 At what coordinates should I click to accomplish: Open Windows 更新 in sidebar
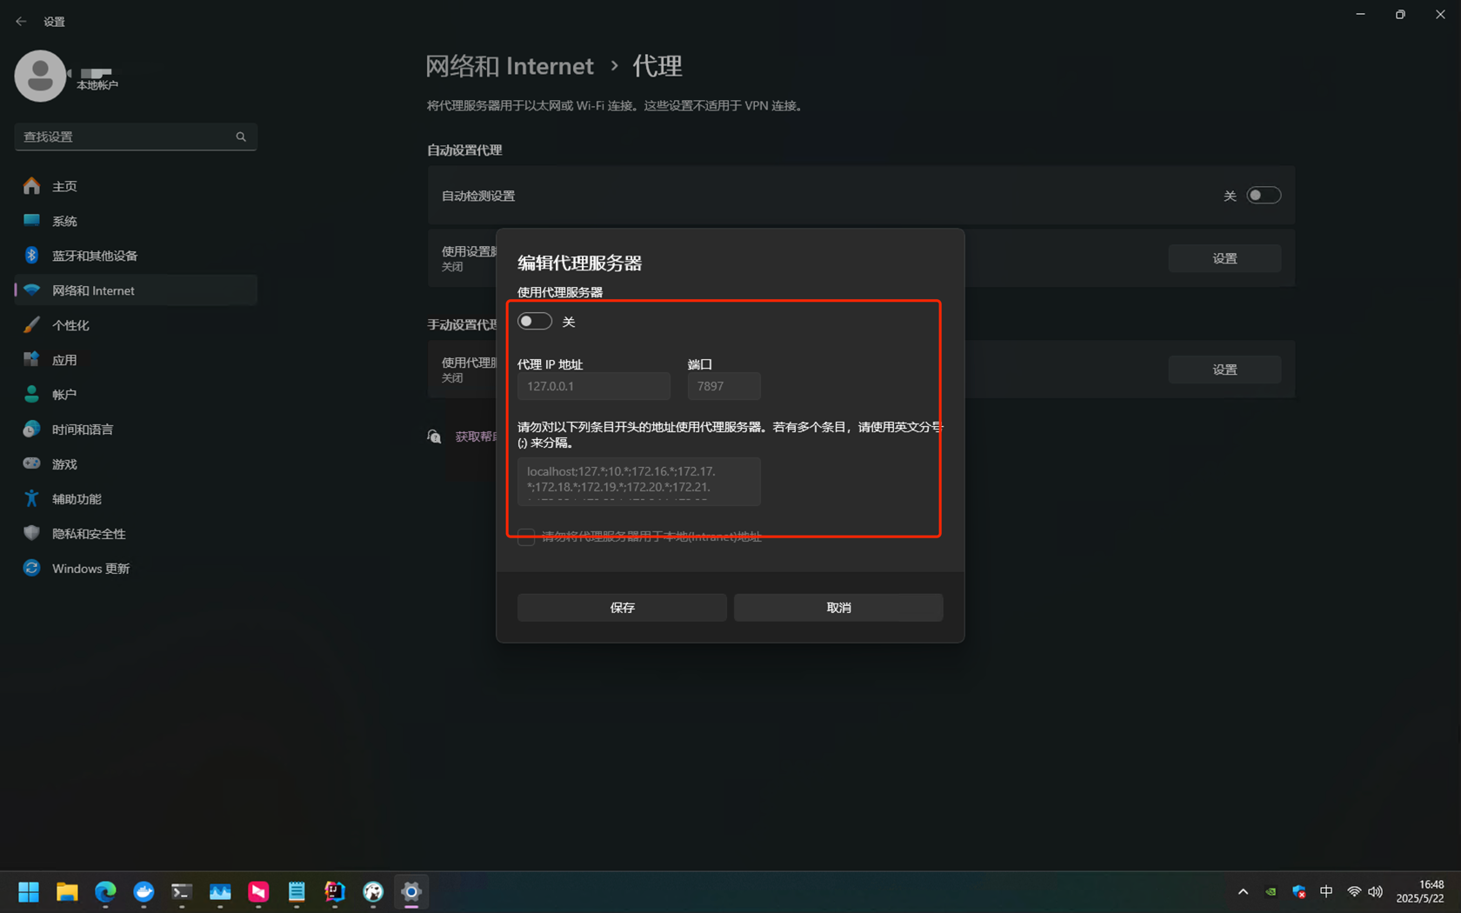click(x=90, y=569)
